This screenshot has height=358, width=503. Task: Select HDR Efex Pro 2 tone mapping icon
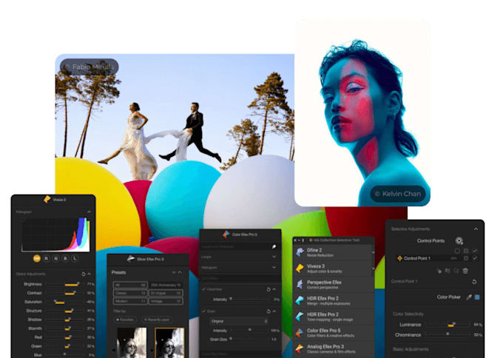300,317
